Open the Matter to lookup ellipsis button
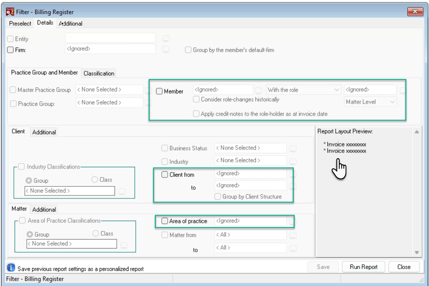 tap(293, 248)
